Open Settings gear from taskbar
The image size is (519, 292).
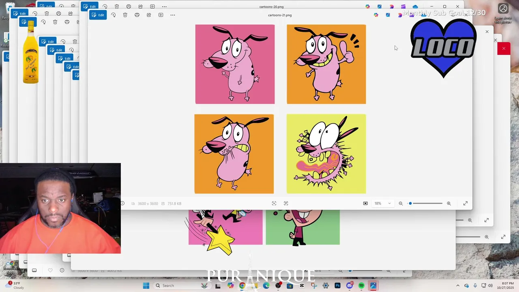pos(326,286)
